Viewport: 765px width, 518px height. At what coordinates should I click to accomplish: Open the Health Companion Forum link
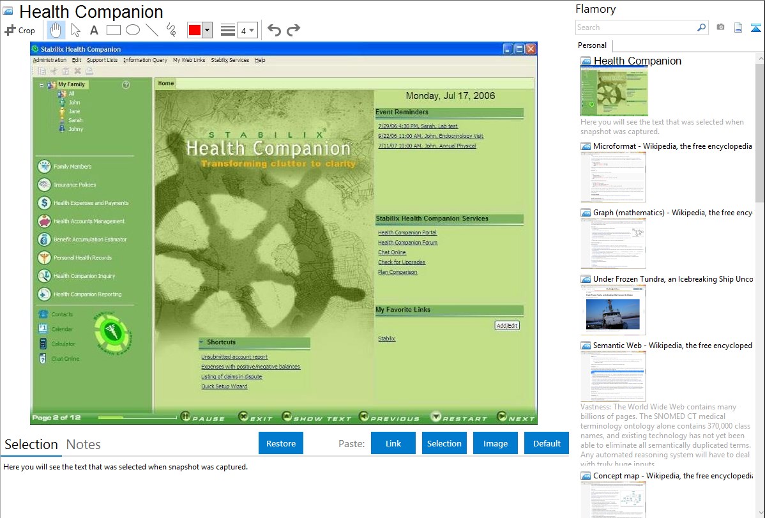(408, 242)
